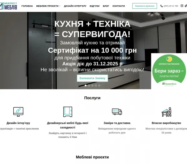Go to ГОЛОВНА menu item
Viewport: 187px width, 164px height.
[27, 6]
